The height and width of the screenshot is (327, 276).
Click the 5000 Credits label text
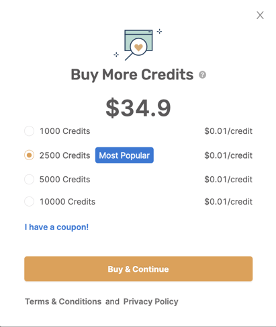pos(65,180)
